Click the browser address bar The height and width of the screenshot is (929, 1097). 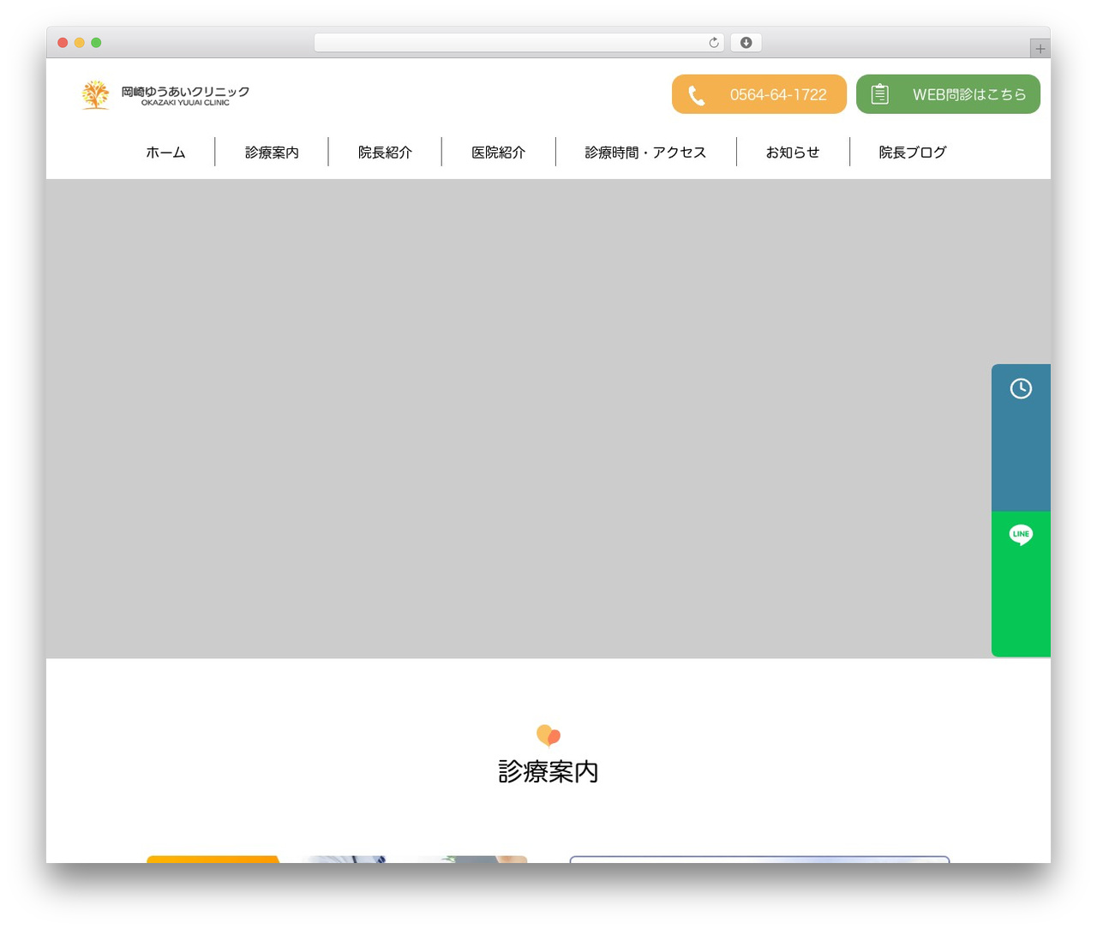point(519,43)
